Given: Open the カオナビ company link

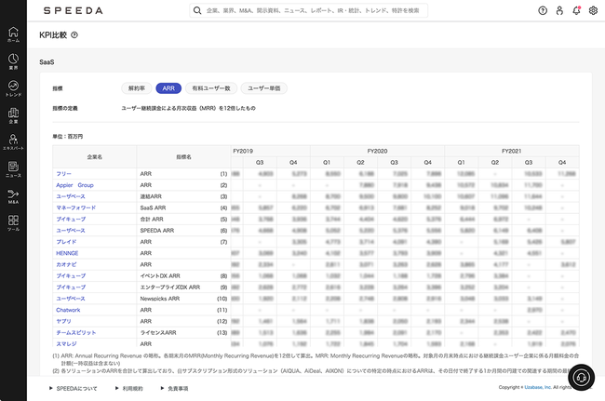Looking at the screenshot, I should pyautogui.click(x=66, y=264).
